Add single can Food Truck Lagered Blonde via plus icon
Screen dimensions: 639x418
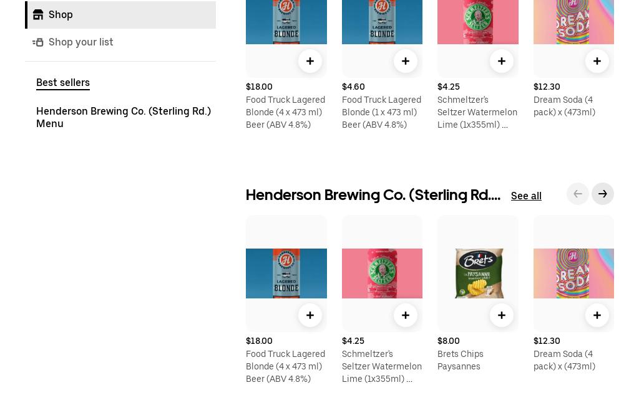point(406,61)
